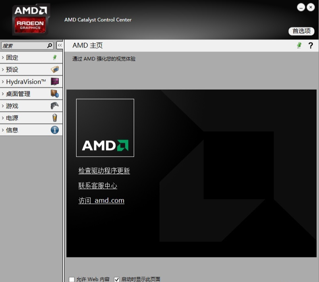
Task: Click the 桌面管理 desktop management icon
Action: pyautogui.click(x=55, y=93)
